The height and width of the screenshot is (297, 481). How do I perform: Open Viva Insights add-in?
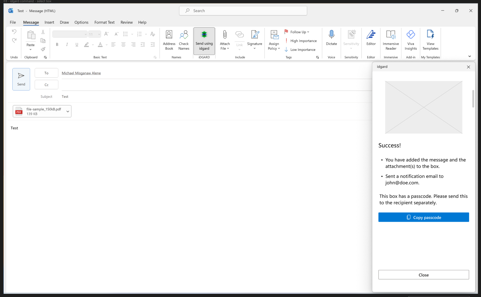click(411, 40)
